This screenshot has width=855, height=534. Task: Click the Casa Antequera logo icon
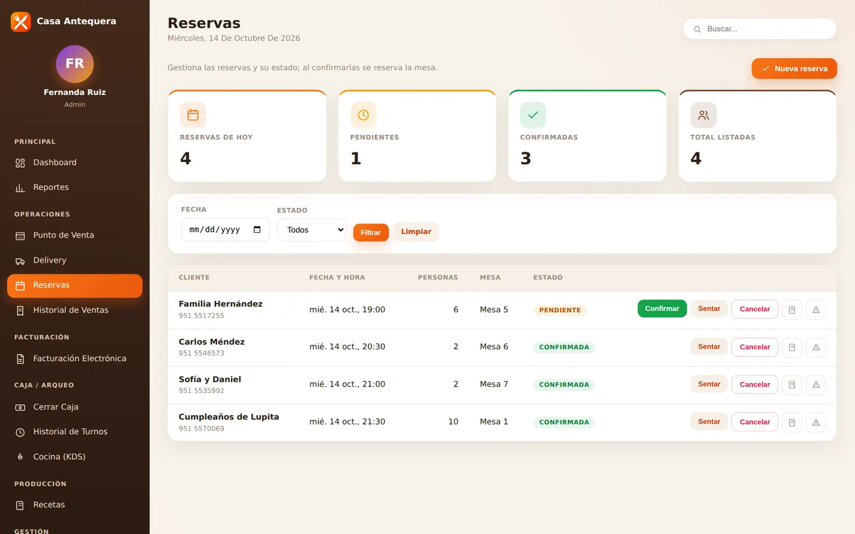pos(21,22)
